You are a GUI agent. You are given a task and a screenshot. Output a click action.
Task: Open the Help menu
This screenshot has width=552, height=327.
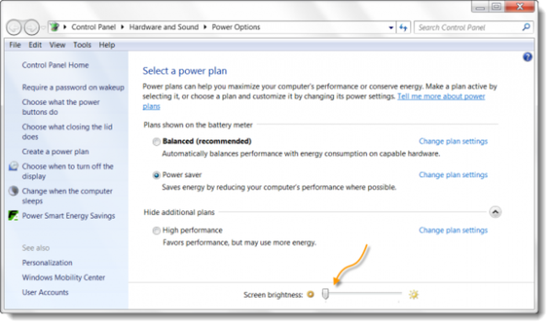coord(107,45)
